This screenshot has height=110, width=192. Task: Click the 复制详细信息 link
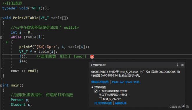tap(100, 82)
